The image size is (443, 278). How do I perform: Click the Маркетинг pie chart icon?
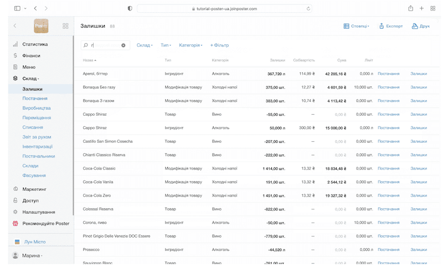tap(16, 189)
